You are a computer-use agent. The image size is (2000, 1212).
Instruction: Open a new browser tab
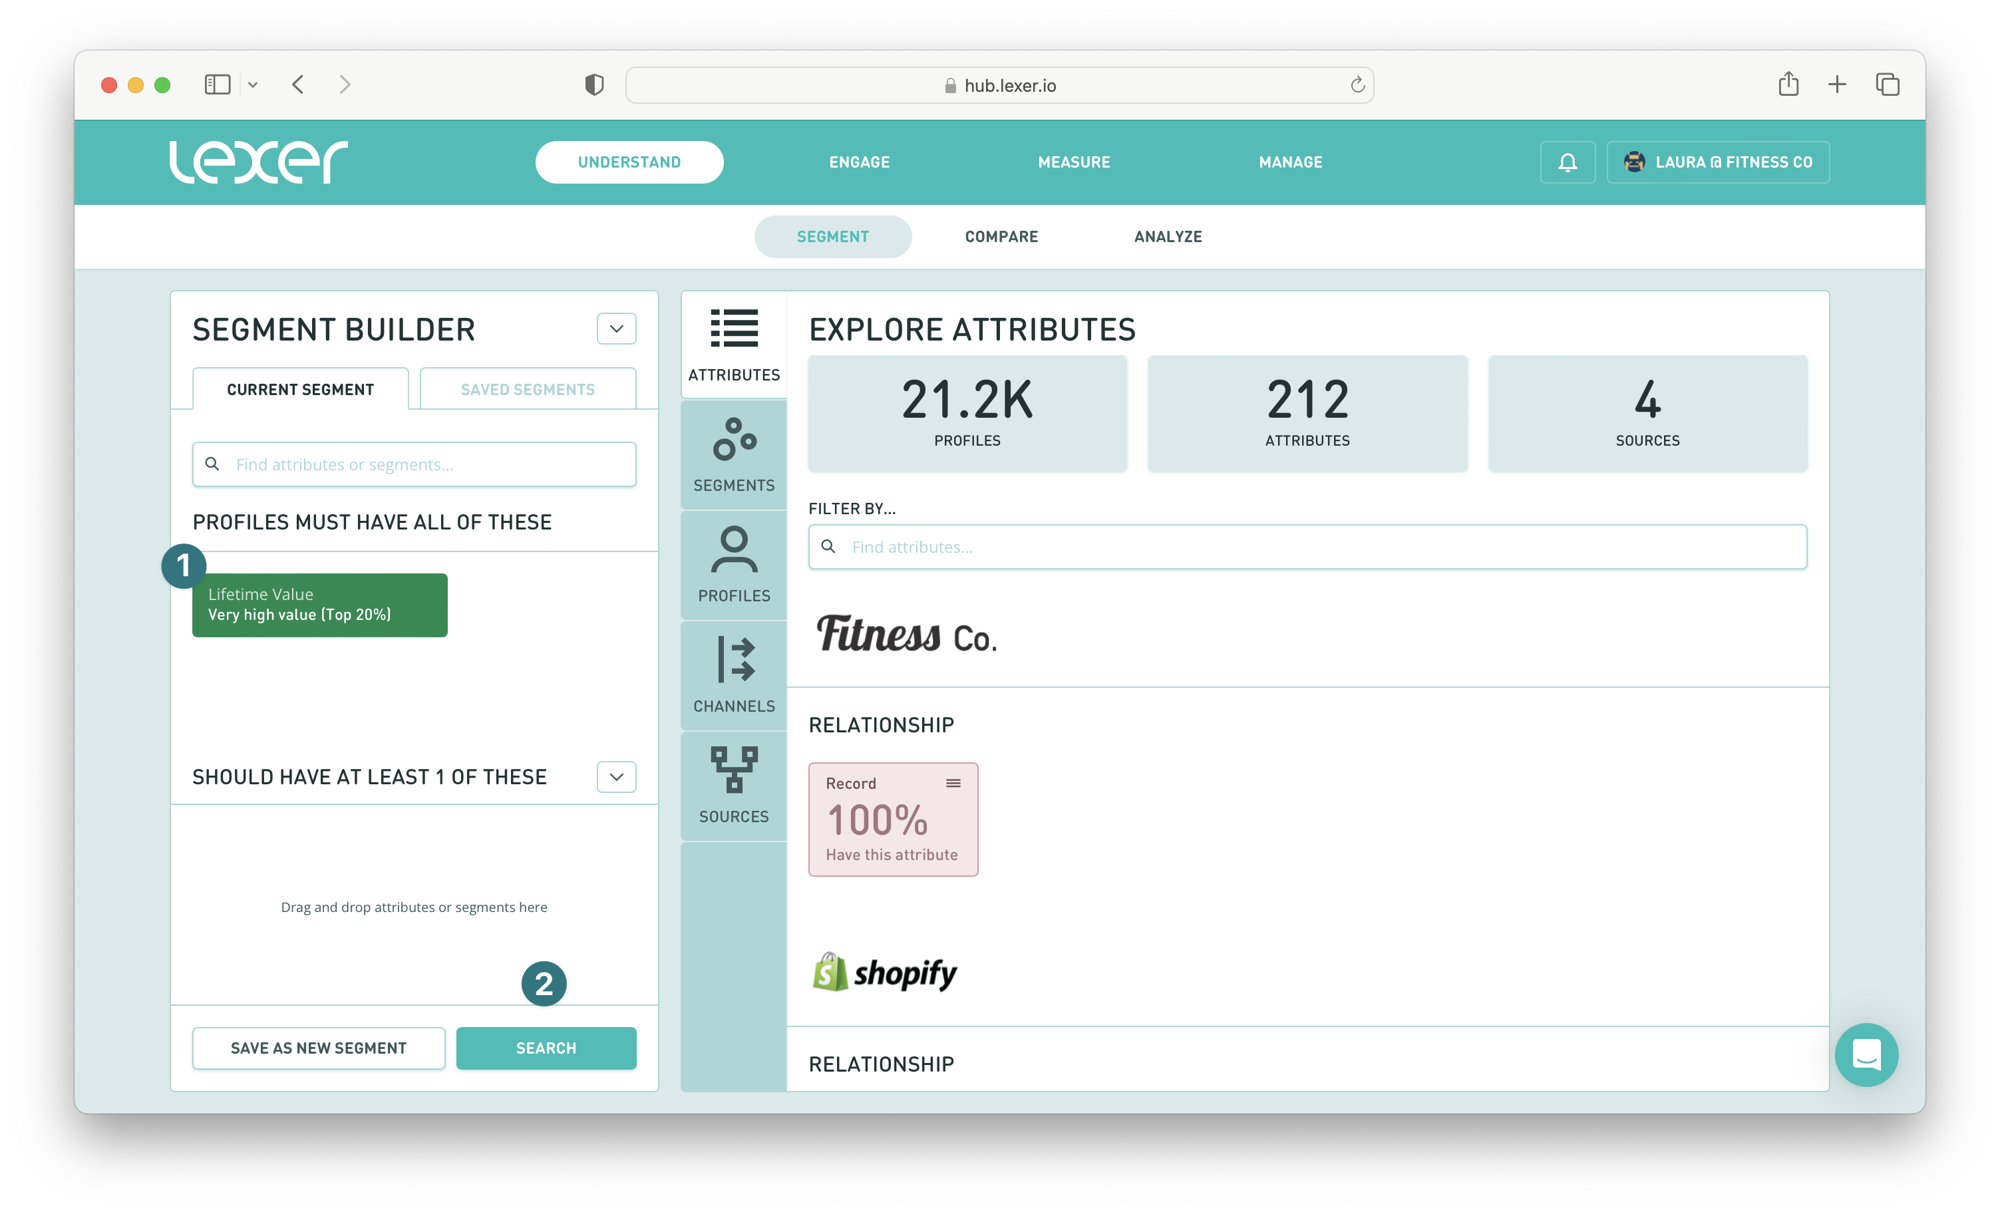point(1837,84)
